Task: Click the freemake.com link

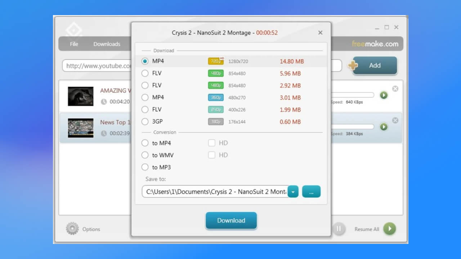Action: pos(375,44)
